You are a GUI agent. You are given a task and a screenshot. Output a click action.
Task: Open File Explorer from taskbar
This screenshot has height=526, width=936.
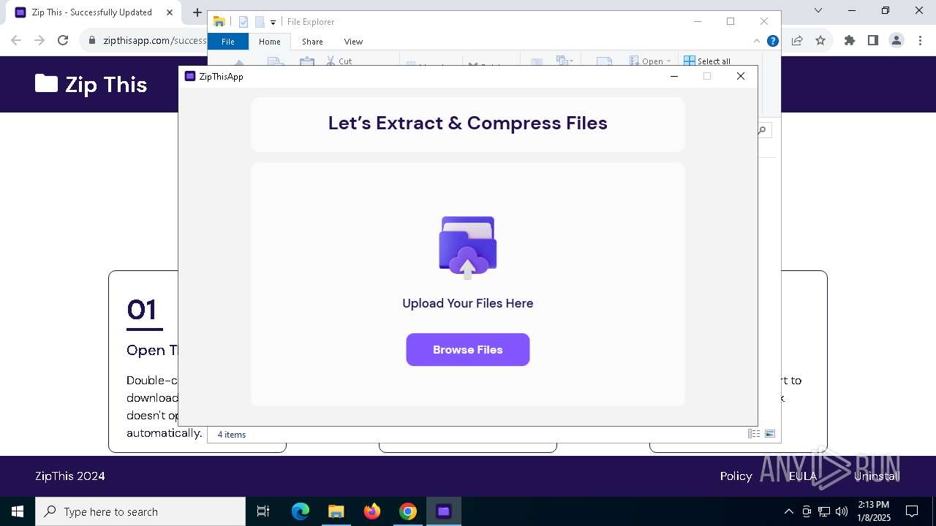336,511
